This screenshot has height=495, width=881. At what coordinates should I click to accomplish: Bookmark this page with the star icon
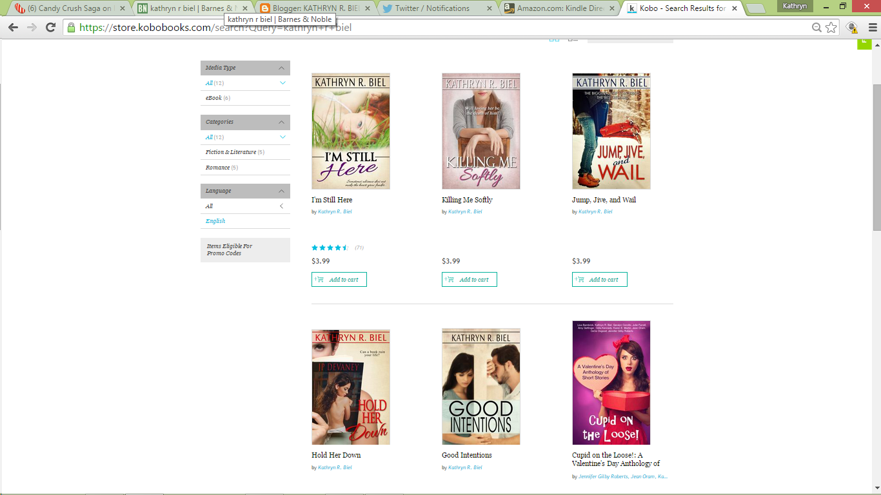coord(831,28)
